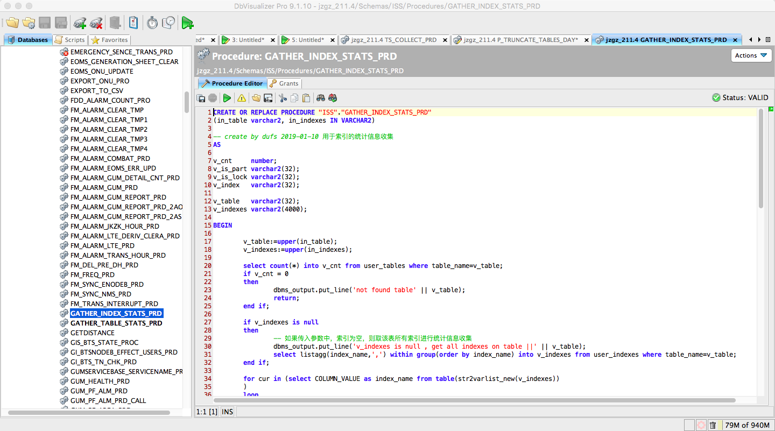The image size is (775, 431).
Task: Open the Actions dropdown menu
Action: pyautogui.click(x=751, y=55)
